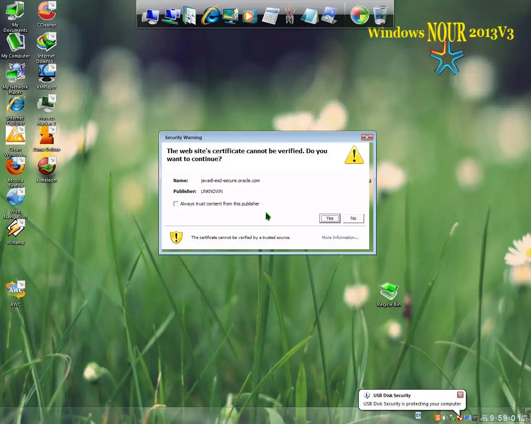Click the javadl-esd-secure.oracle.com name text
531x424 pixels.
(x=230, y=181)
